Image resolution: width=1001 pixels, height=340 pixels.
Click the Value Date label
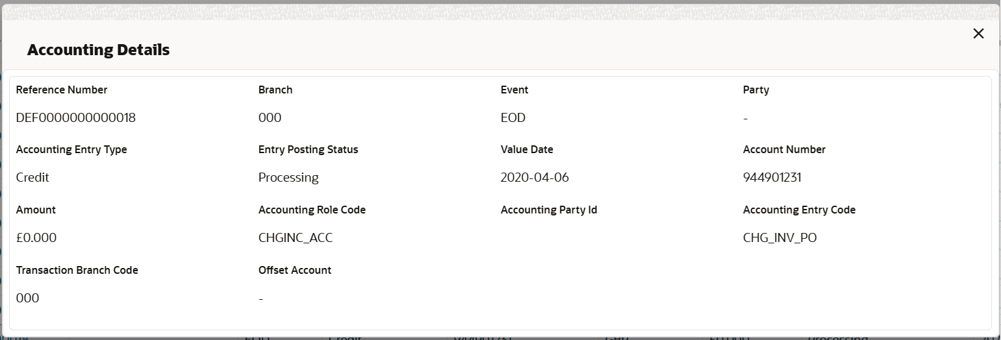coord(527,149)
